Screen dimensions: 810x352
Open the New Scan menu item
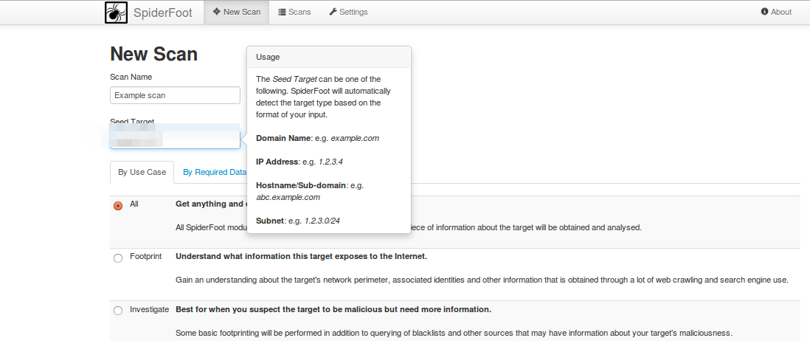point(237,12)
